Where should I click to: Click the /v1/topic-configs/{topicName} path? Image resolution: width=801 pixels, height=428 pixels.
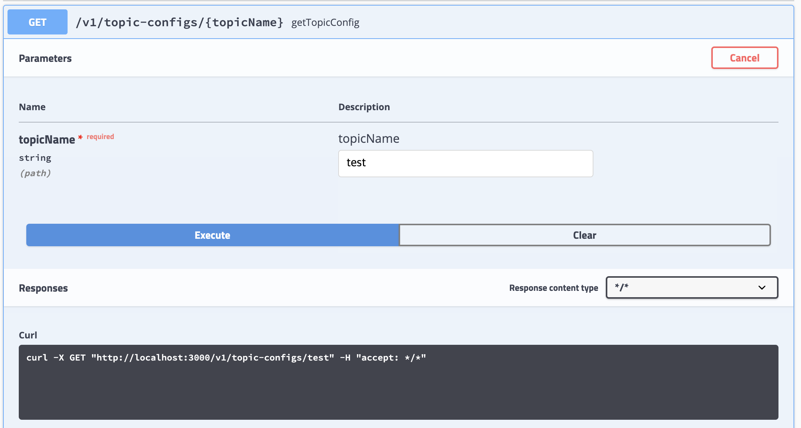pyautogui.click(x=179, y=22)
